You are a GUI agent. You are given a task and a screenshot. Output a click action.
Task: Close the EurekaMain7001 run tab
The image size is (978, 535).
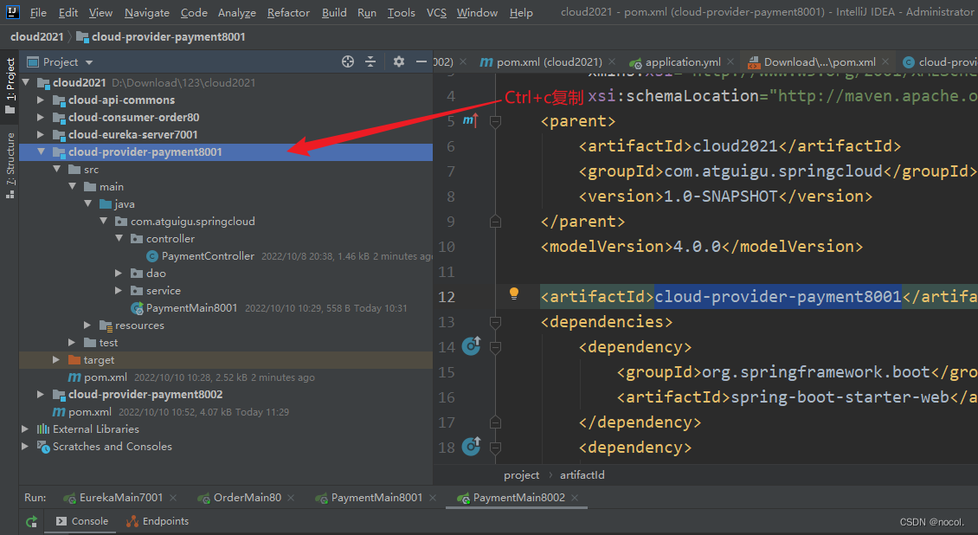coord(173,498)
